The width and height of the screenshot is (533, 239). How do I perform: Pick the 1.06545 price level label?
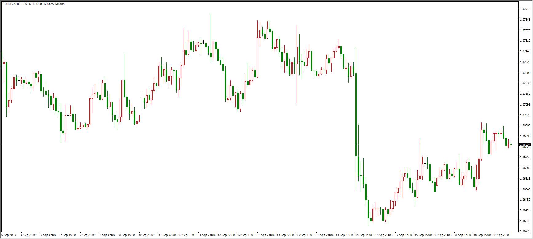coord(525,189)
